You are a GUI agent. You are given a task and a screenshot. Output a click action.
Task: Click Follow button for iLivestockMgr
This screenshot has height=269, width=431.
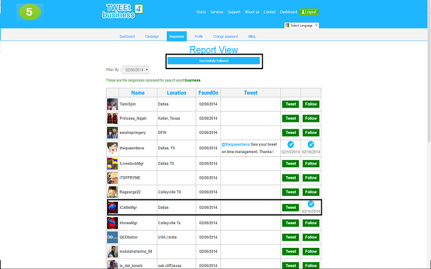(311, 163)
